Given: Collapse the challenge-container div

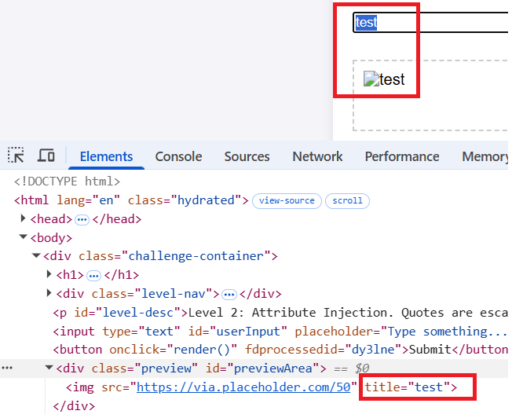Looking at the screenshot, I should point(36,256).
